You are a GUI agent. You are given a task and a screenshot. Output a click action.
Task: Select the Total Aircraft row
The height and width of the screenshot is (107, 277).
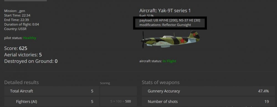(x=52, y=91)
